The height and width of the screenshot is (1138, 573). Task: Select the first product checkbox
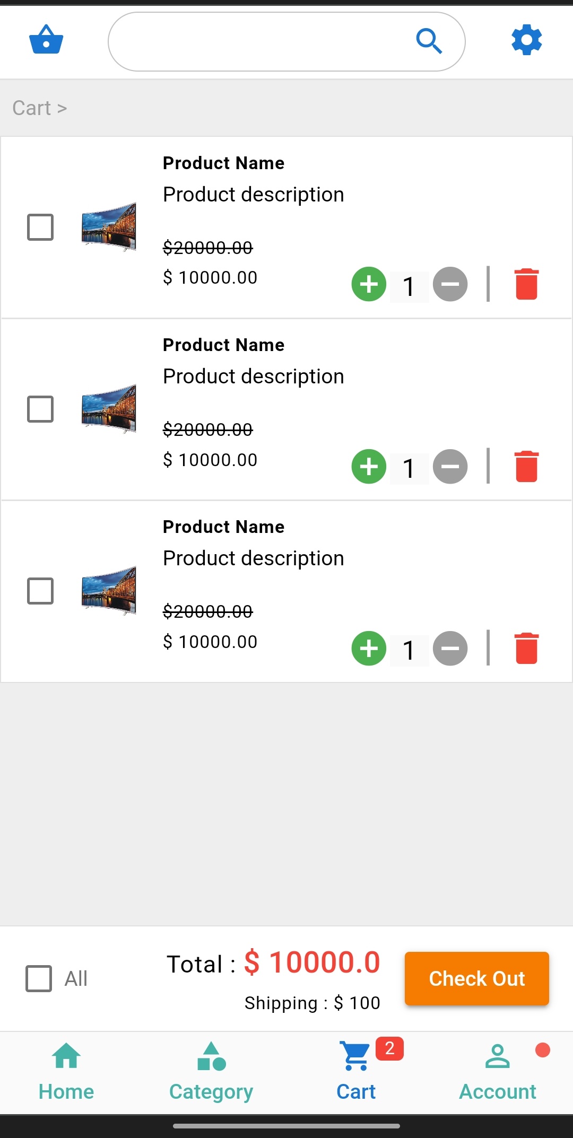point(40,227)
